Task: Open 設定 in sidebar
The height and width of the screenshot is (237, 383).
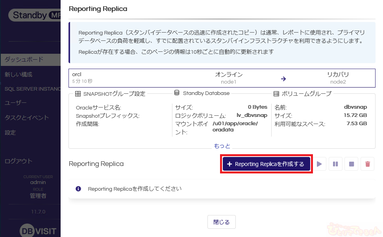Action: pos(10,133)
